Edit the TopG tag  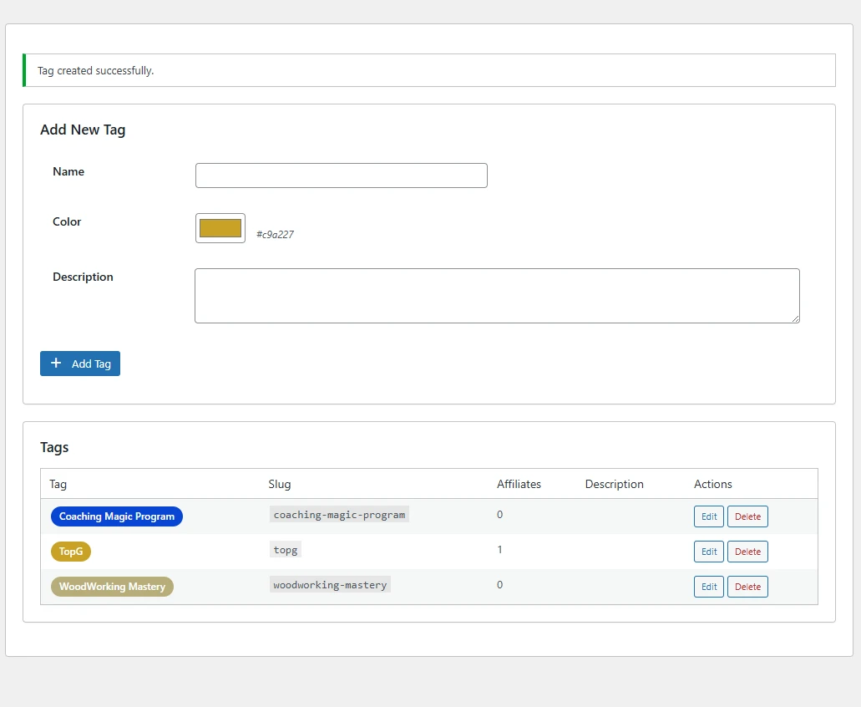708,552
